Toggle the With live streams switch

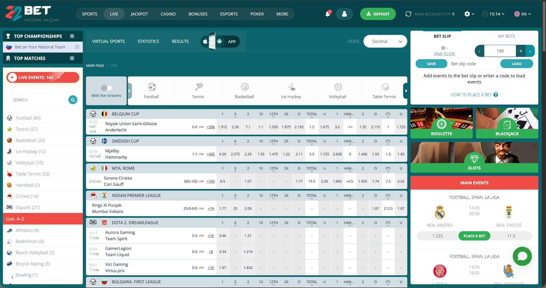tap(106, 88)
